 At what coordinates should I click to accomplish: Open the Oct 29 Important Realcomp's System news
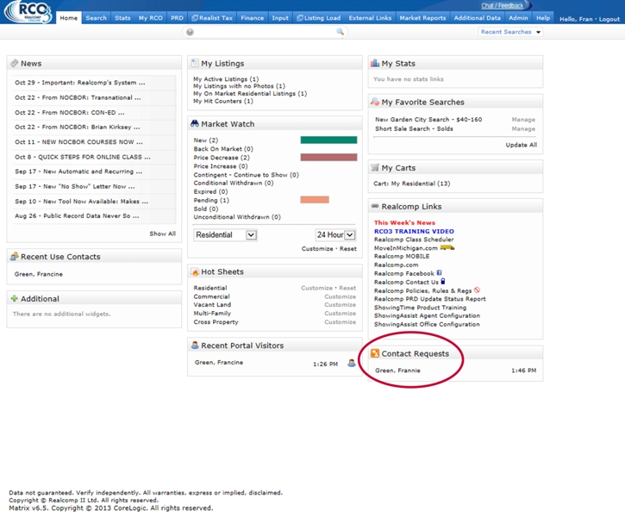pyautogui.click(x=80, y=83)
